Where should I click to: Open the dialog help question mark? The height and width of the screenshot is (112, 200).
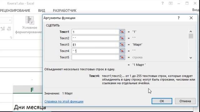click(x=178, y=18)
